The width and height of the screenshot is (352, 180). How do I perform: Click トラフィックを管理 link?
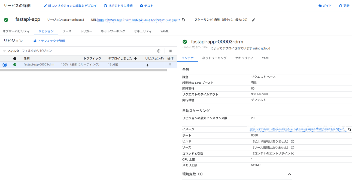(49, 41)
